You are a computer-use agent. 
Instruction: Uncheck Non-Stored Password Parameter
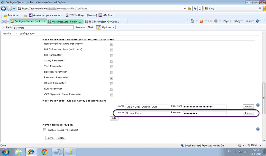pyautogui.click(x=111, y=44)
